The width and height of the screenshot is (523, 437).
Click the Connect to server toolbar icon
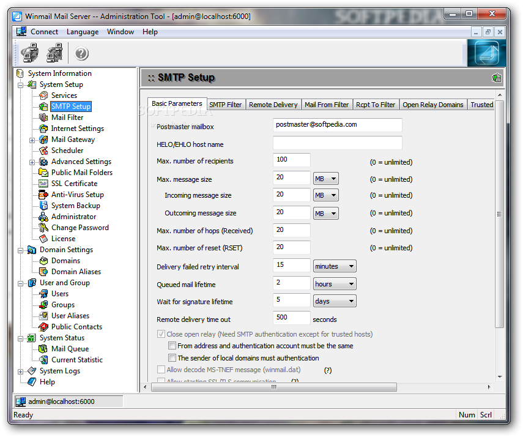(30, 53)
